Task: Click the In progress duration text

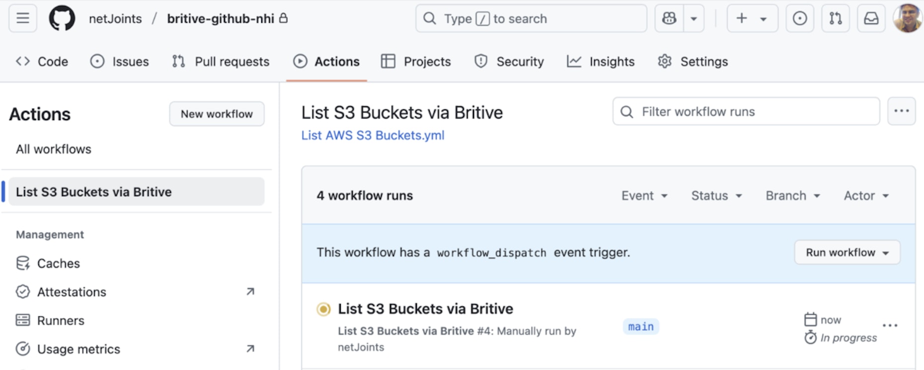Action: click(x=848, y=338)
